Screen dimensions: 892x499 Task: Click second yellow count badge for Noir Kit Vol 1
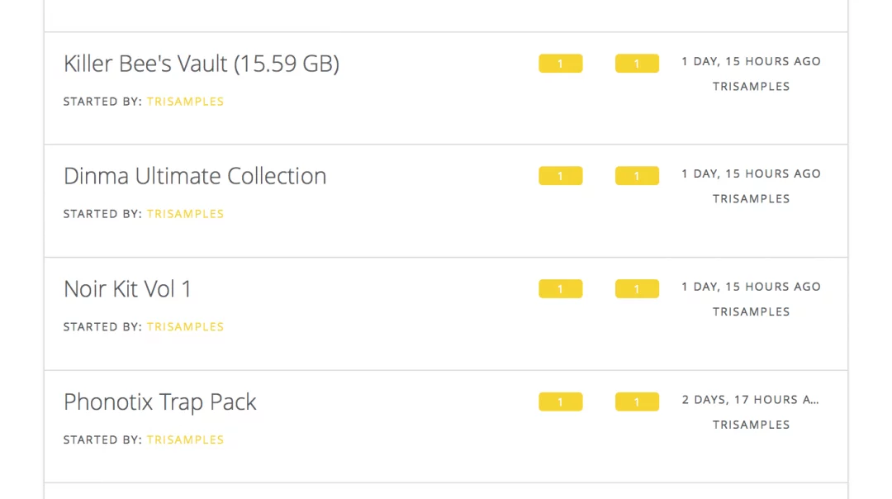[x=637, y=288]
